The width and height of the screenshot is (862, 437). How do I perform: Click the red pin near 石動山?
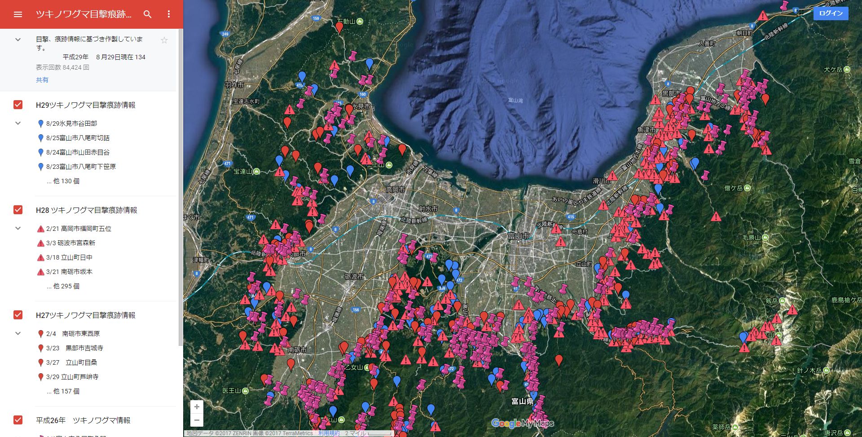[339, 27]
